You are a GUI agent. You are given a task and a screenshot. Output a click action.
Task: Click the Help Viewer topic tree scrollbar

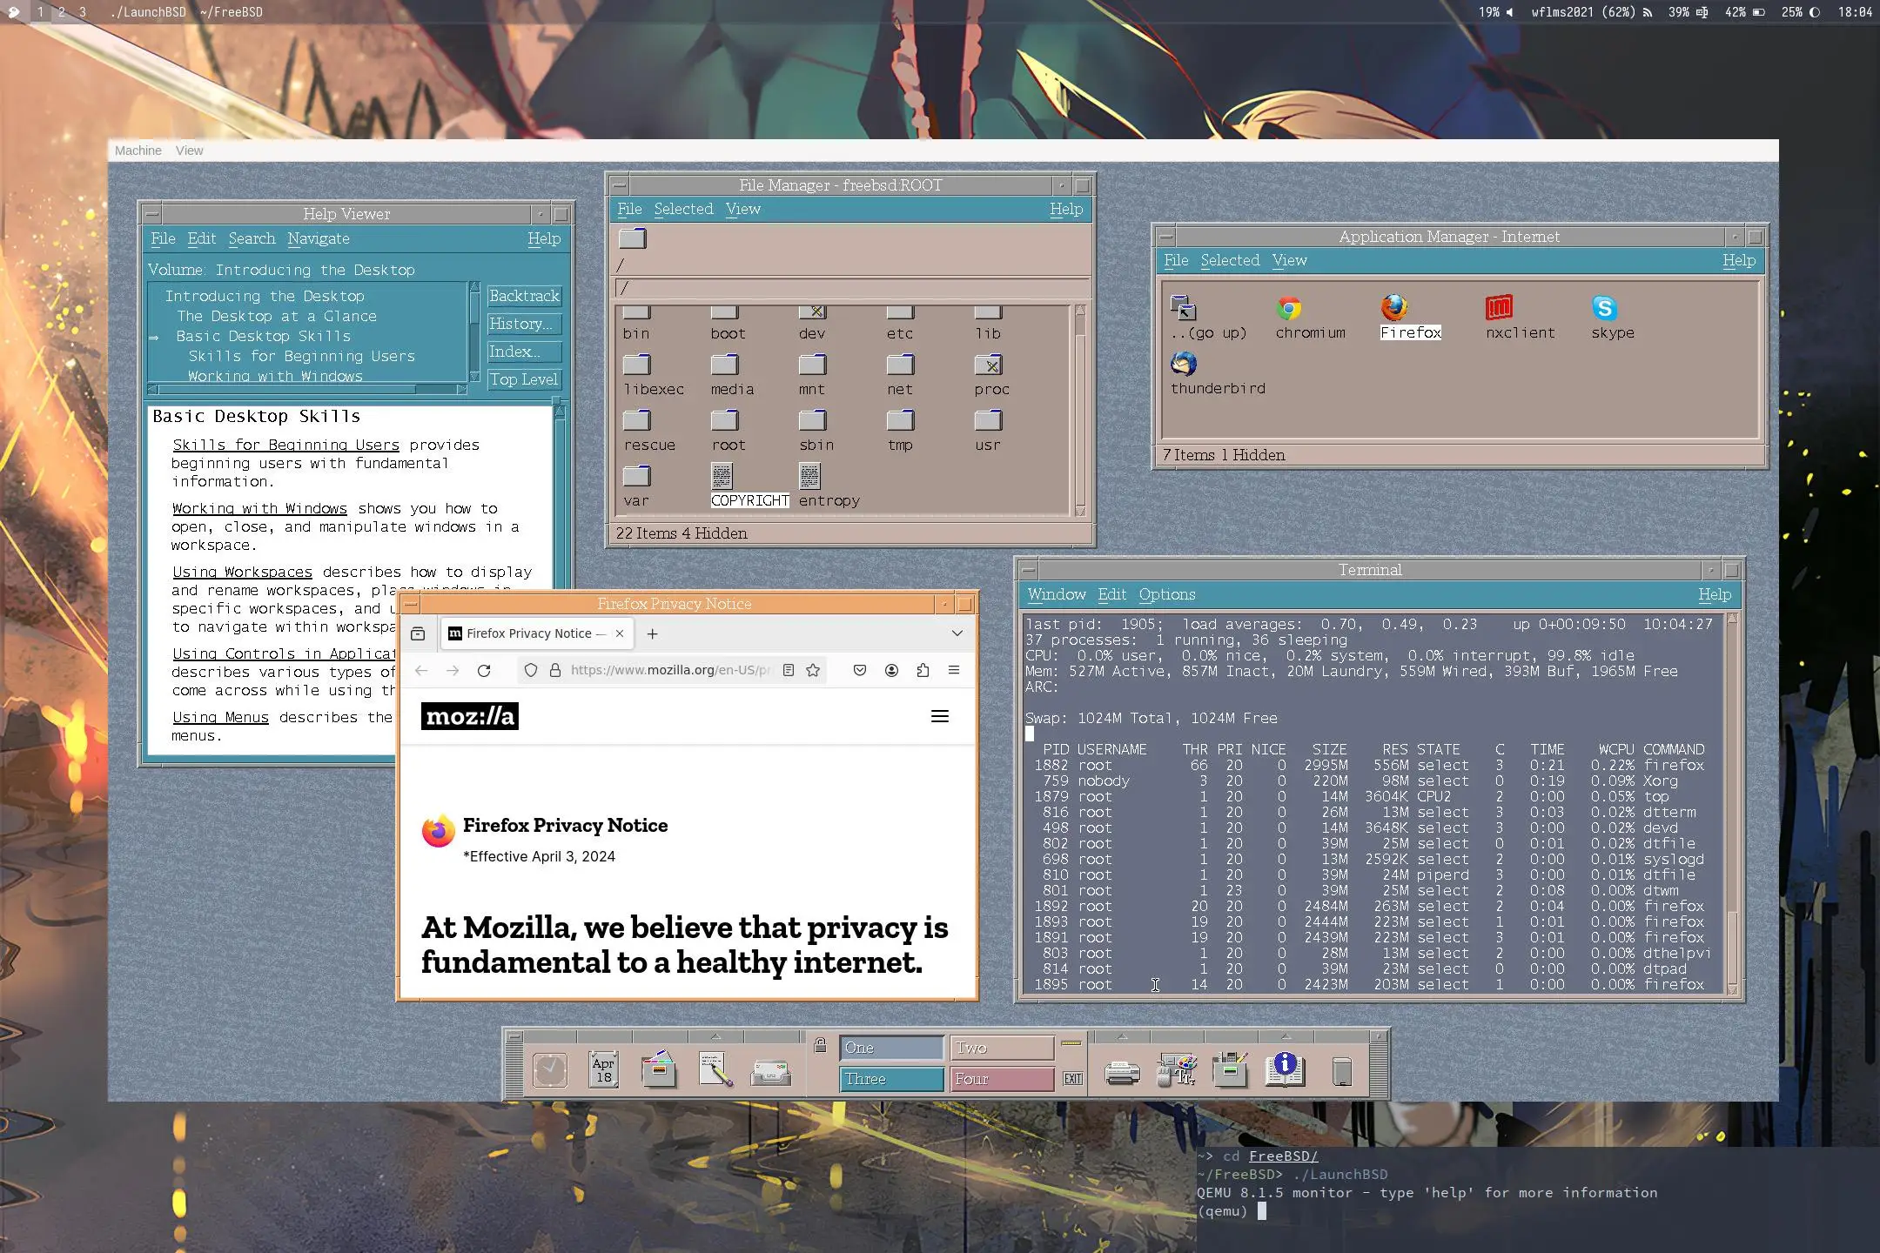click(474, 332)
